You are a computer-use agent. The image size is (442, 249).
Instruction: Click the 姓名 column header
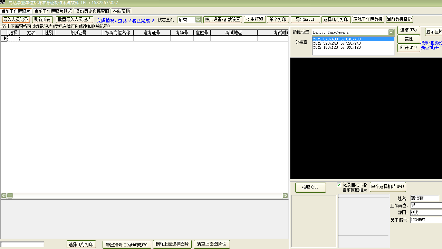[x=31, y=33]
